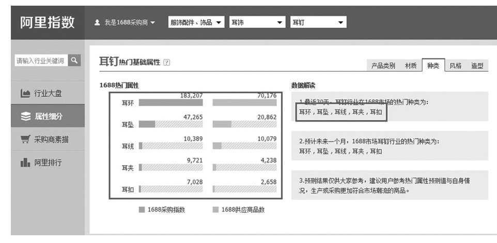Click the 耳夹 purchase index bar 9,721
This screenshot has height=243, width=497.
171,167
